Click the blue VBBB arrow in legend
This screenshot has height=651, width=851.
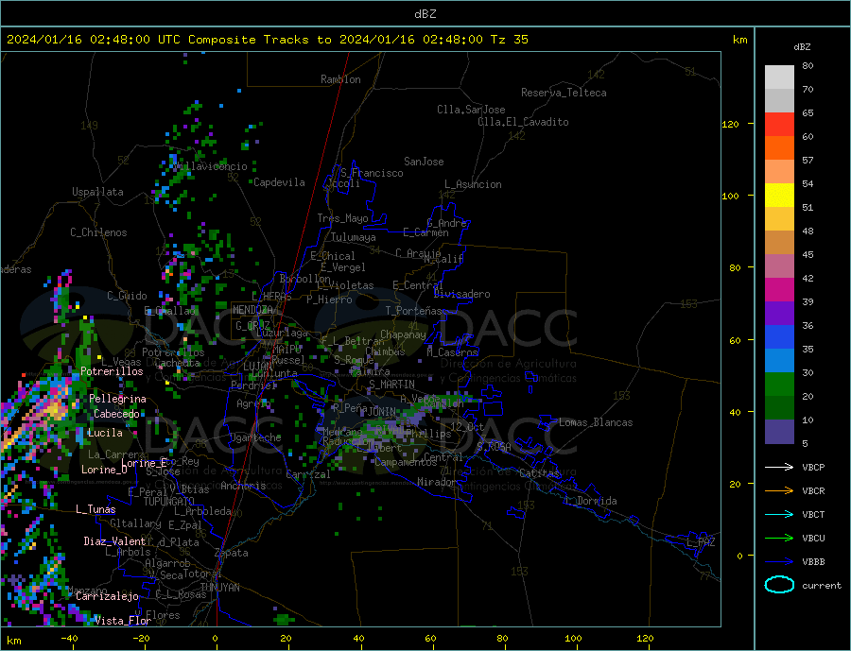779,562
